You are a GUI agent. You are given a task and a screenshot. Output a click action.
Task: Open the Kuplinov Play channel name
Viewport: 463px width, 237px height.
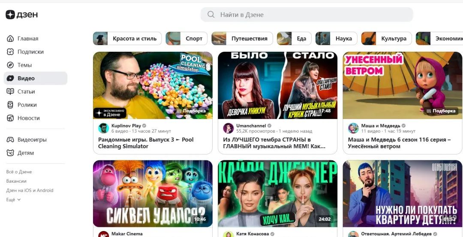point(126,126)
